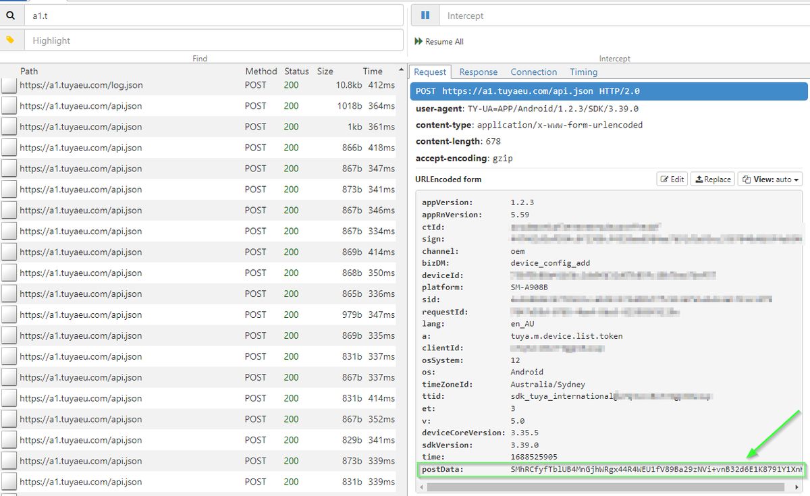Click the appRnVersion value 5.59
This screenshot has width=810, height=496.
click(x=520, y=215)
